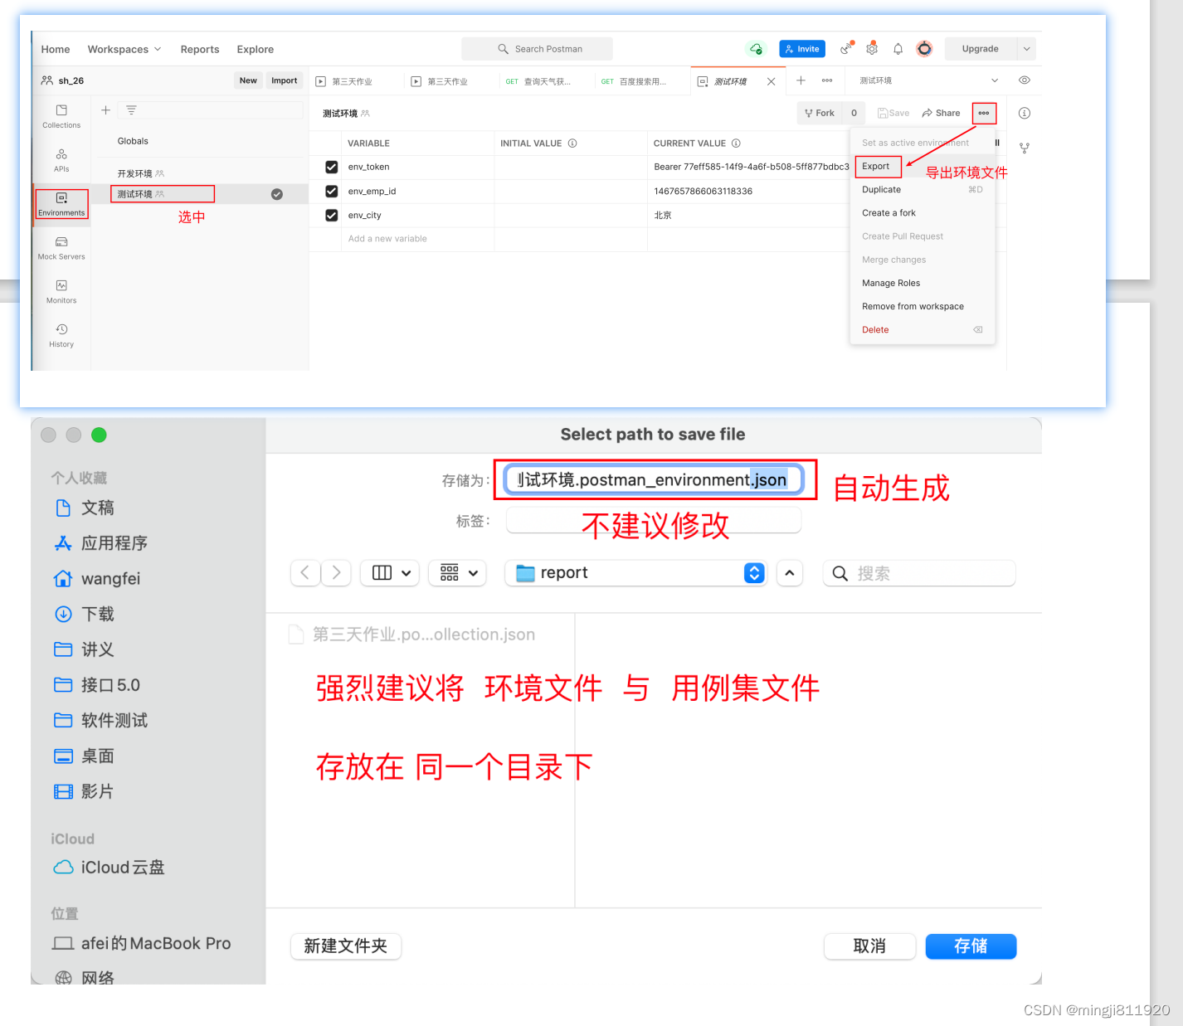Click the Fork button
This screenshot has height=1026, width=1183.
820,113
